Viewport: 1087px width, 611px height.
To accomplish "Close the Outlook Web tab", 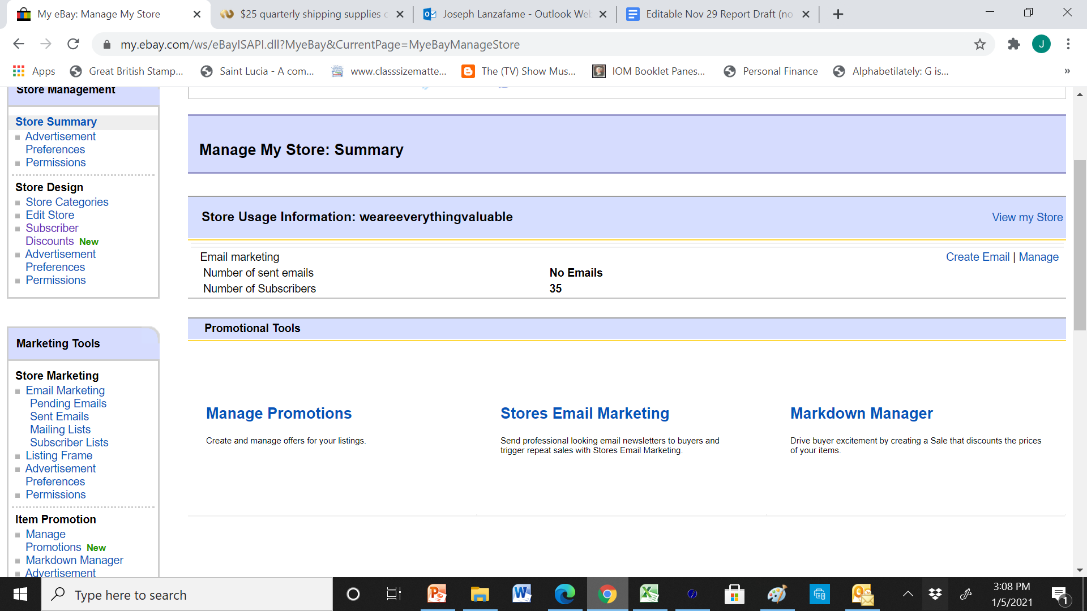I will click(x=603, y=14).
